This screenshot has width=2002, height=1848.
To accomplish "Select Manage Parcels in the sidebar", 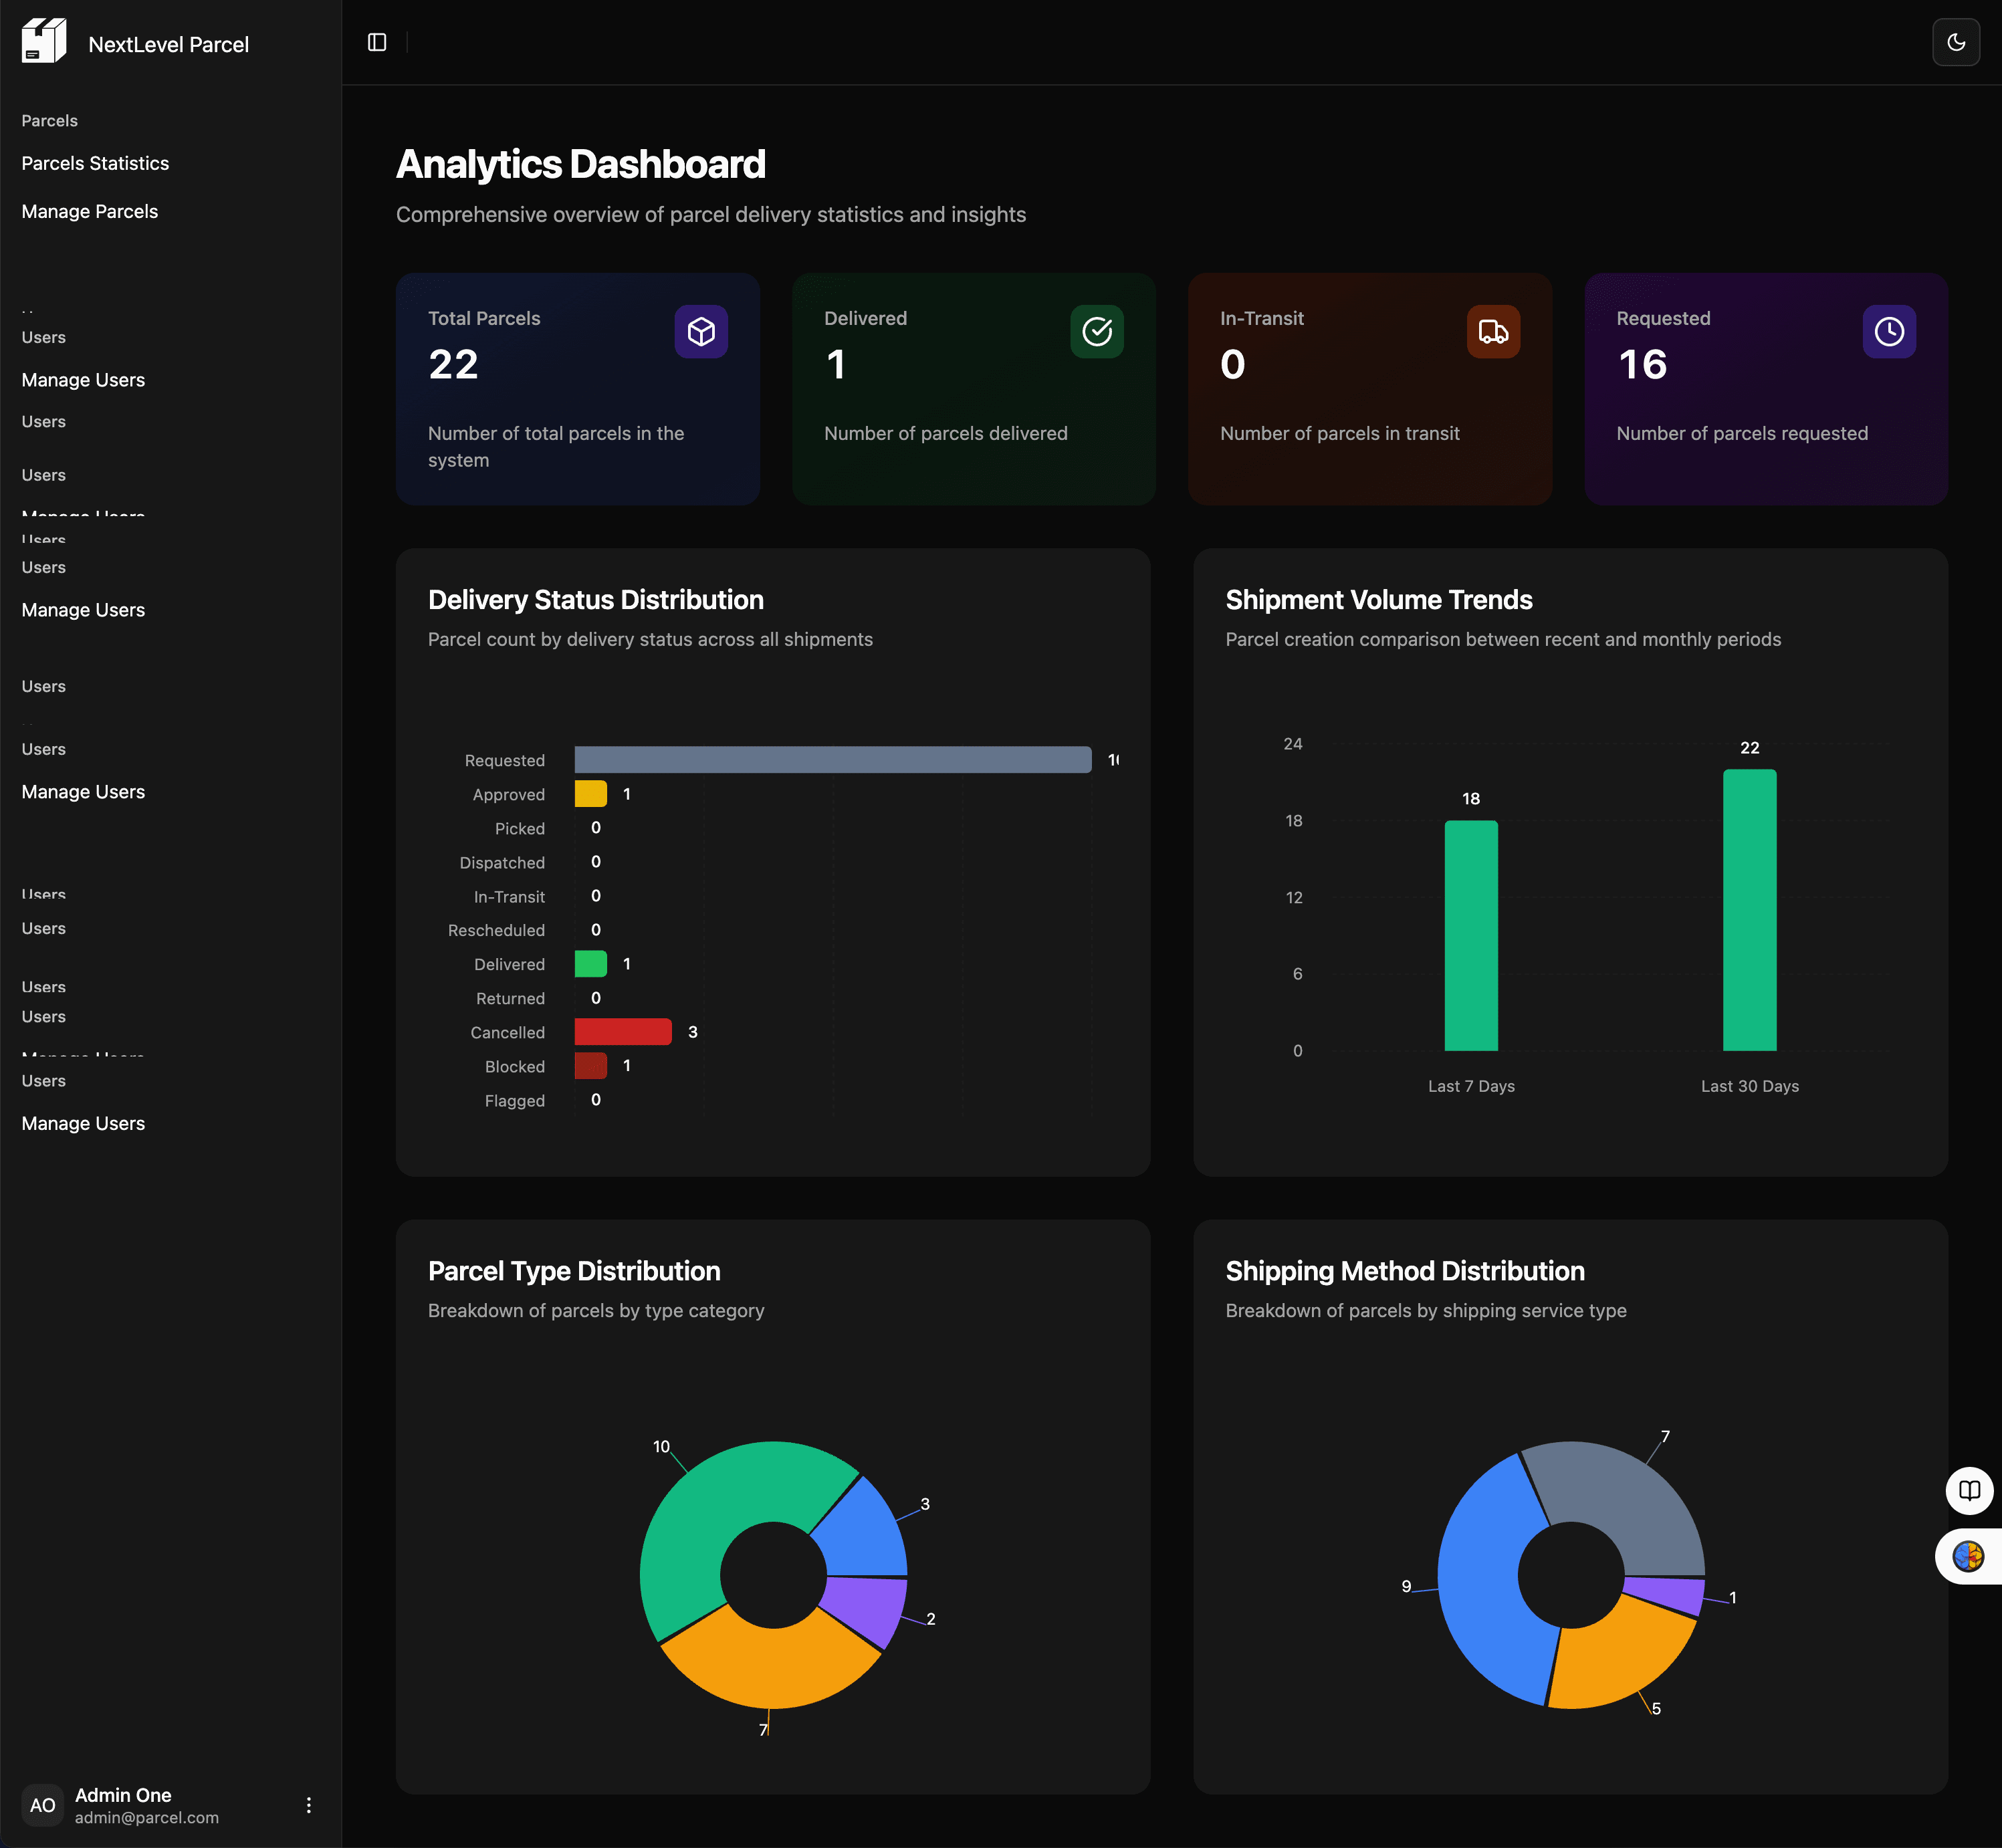I will click(x=89, y=211).
